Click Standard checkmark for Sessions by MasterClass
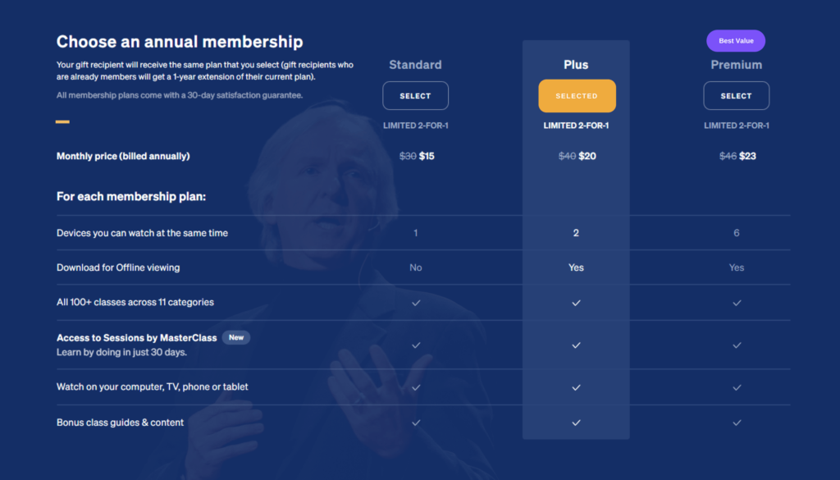Viewport: 840px width, 480px height. click(416, 345)
